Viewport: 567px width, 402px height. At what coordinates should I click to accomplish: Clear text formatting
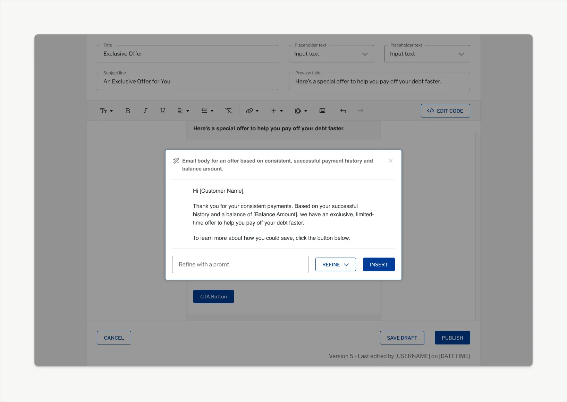(x=228, y=111)
